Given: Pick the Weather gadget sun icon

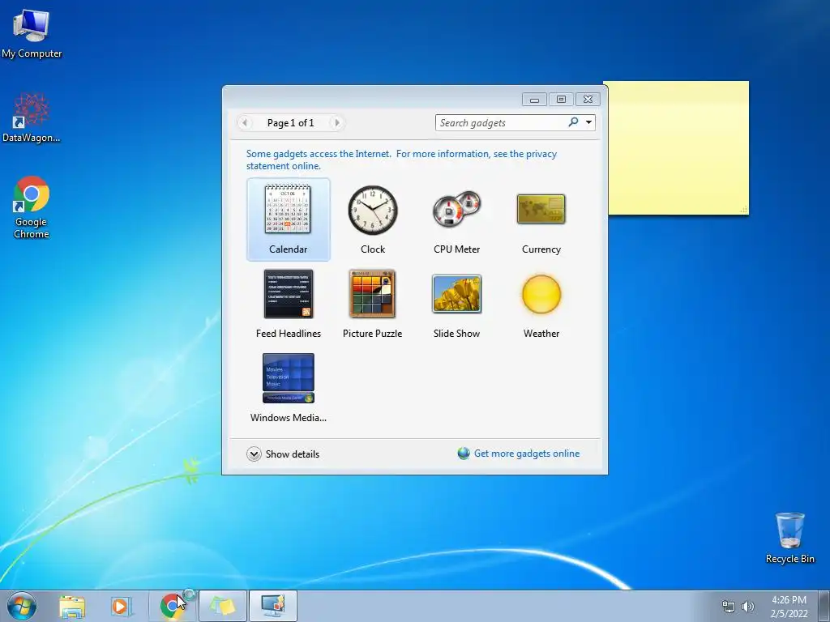Looking at the screenshot, I should [x=541, y=294].
